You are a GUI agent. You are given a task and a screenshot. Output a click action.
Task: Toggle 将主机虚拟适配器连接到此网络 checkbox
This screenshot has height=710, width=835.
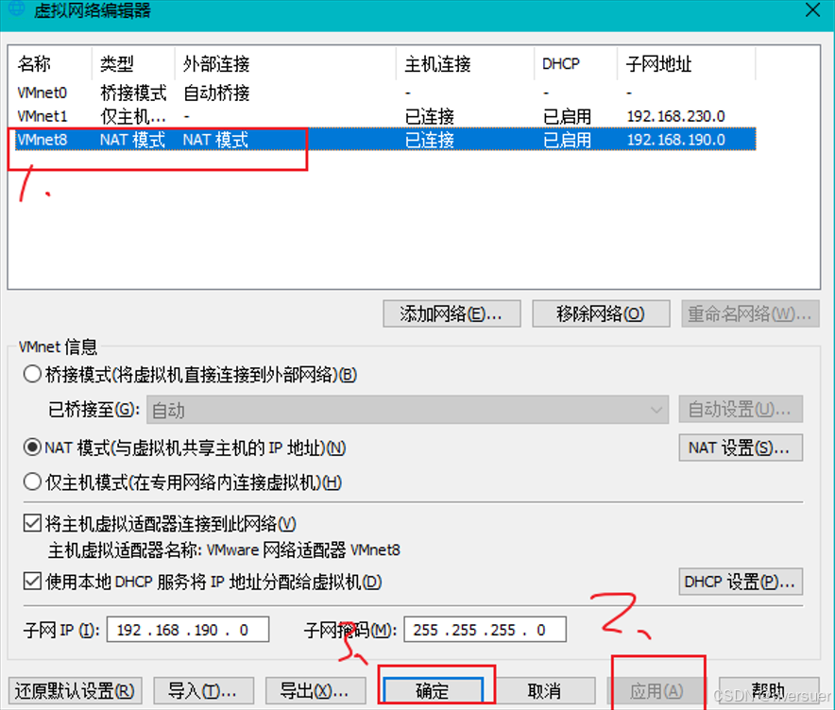click(x=32, y=524)
